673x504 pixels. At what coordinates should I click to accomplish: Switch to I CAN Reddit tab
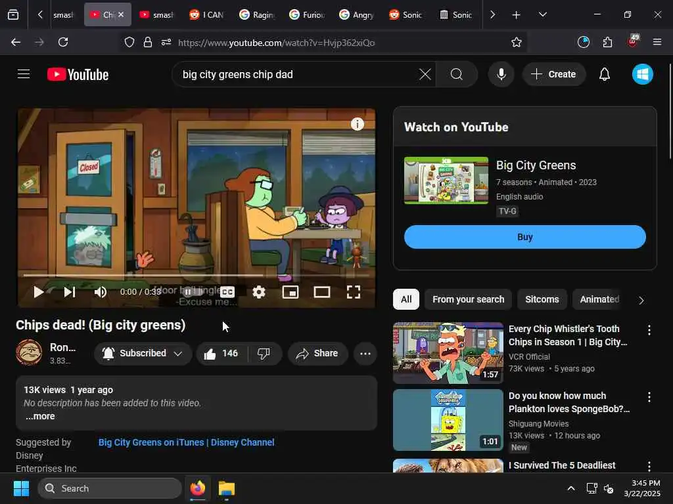206,14
